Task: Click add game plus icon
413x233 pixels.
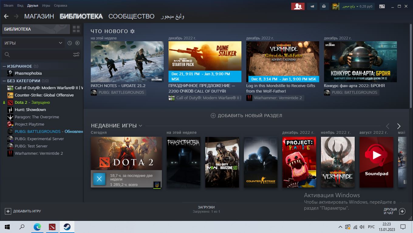Action: click(8, 211)
